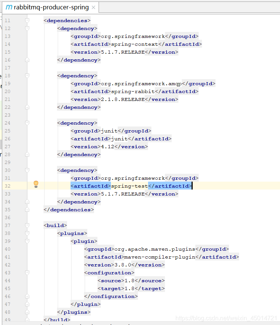Click 'org.apache.maven.plugins' on line 40
Screen dimensions: 280x325
click(155, 249)
